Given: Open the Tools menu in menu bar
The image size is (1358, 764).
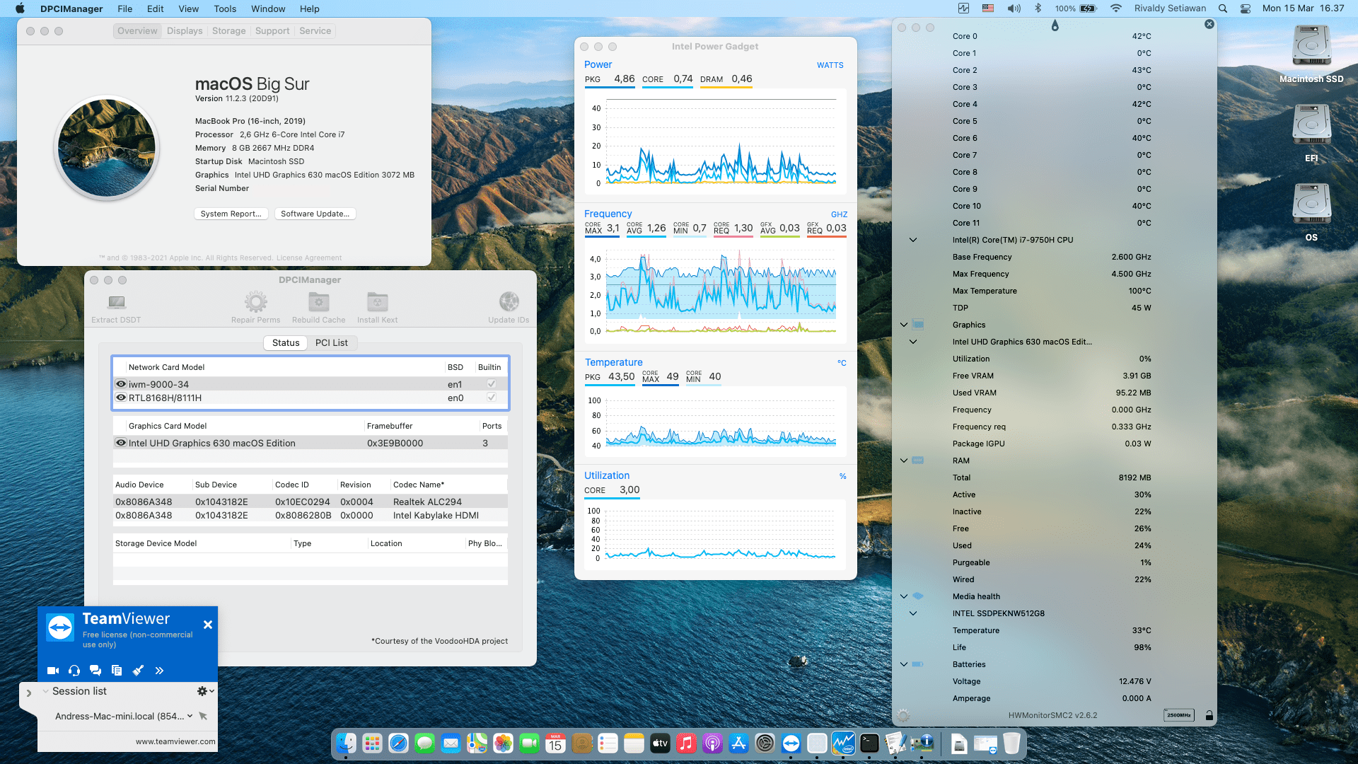Looking at the screenshot, I should pyautogui.click(x=225, y=8).
